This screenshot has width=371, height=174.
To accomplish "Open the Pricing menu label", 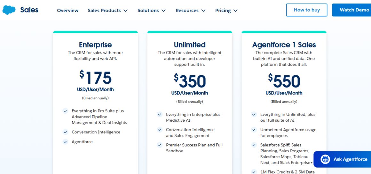I will click(223, 11).
